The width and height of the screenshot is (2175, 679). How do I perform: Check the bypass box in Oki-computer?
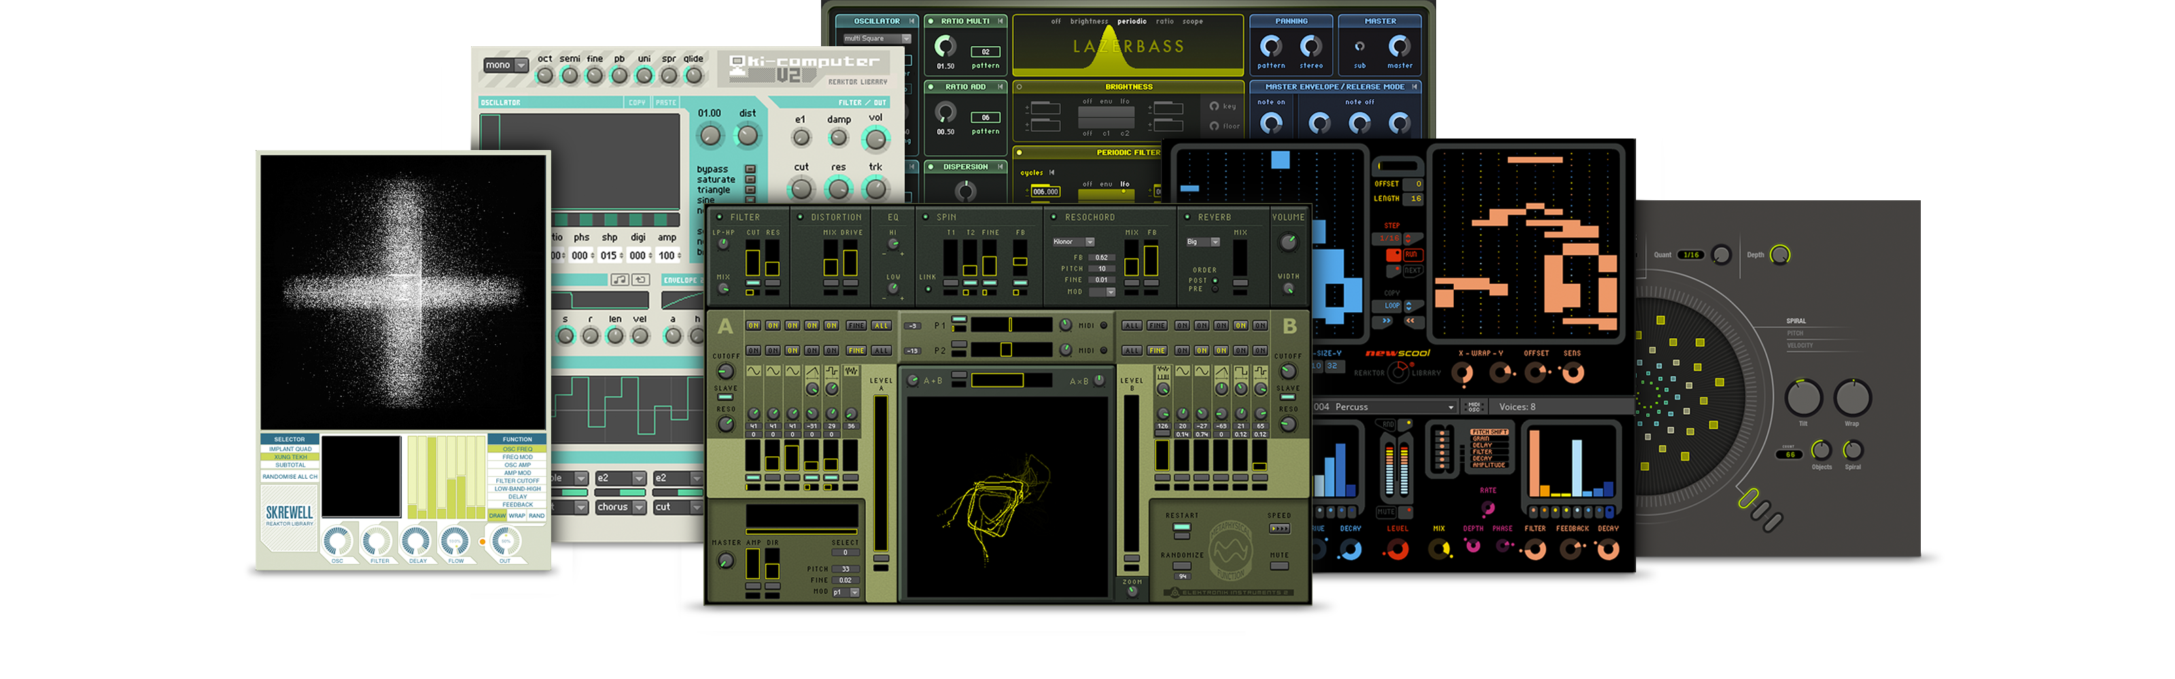[750, 170]
